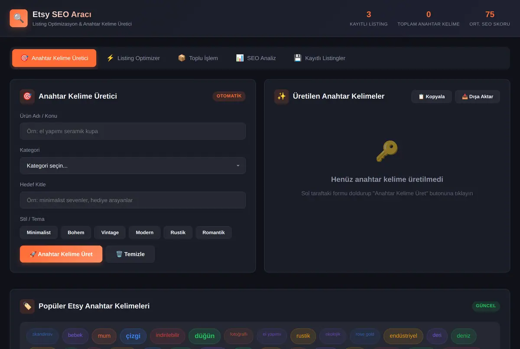Screen dimensions: 520x349
Task: Toggle the Romantik style chip
Action: [x=214, y=233]
